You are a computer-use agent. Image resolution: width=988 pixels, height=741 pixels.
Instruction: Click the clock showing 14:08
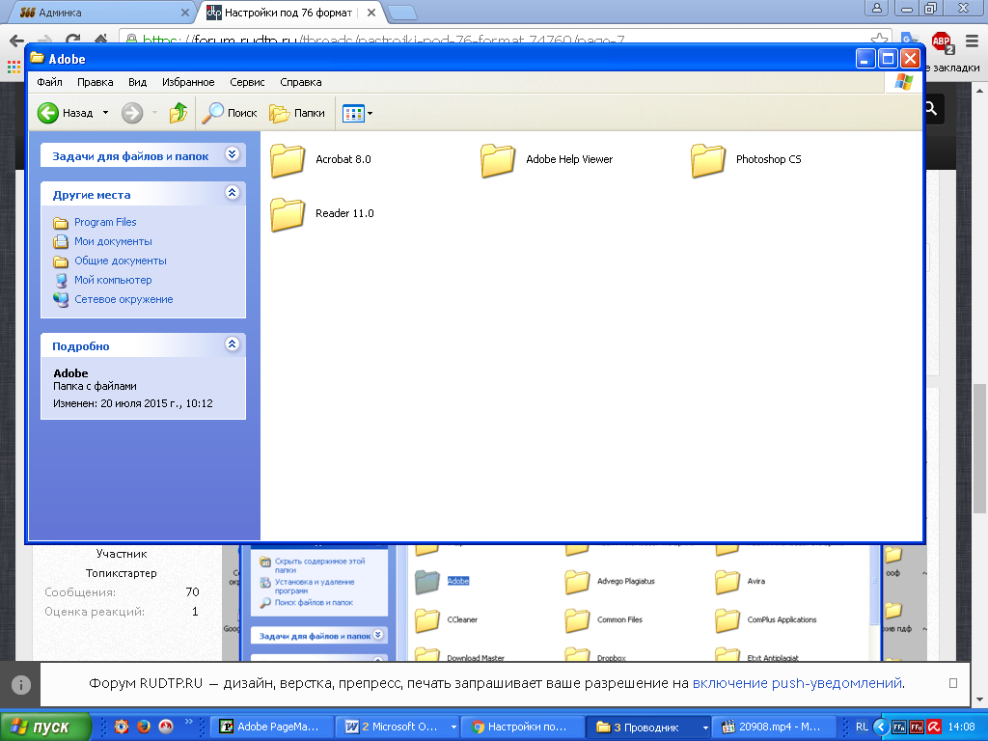961,727
